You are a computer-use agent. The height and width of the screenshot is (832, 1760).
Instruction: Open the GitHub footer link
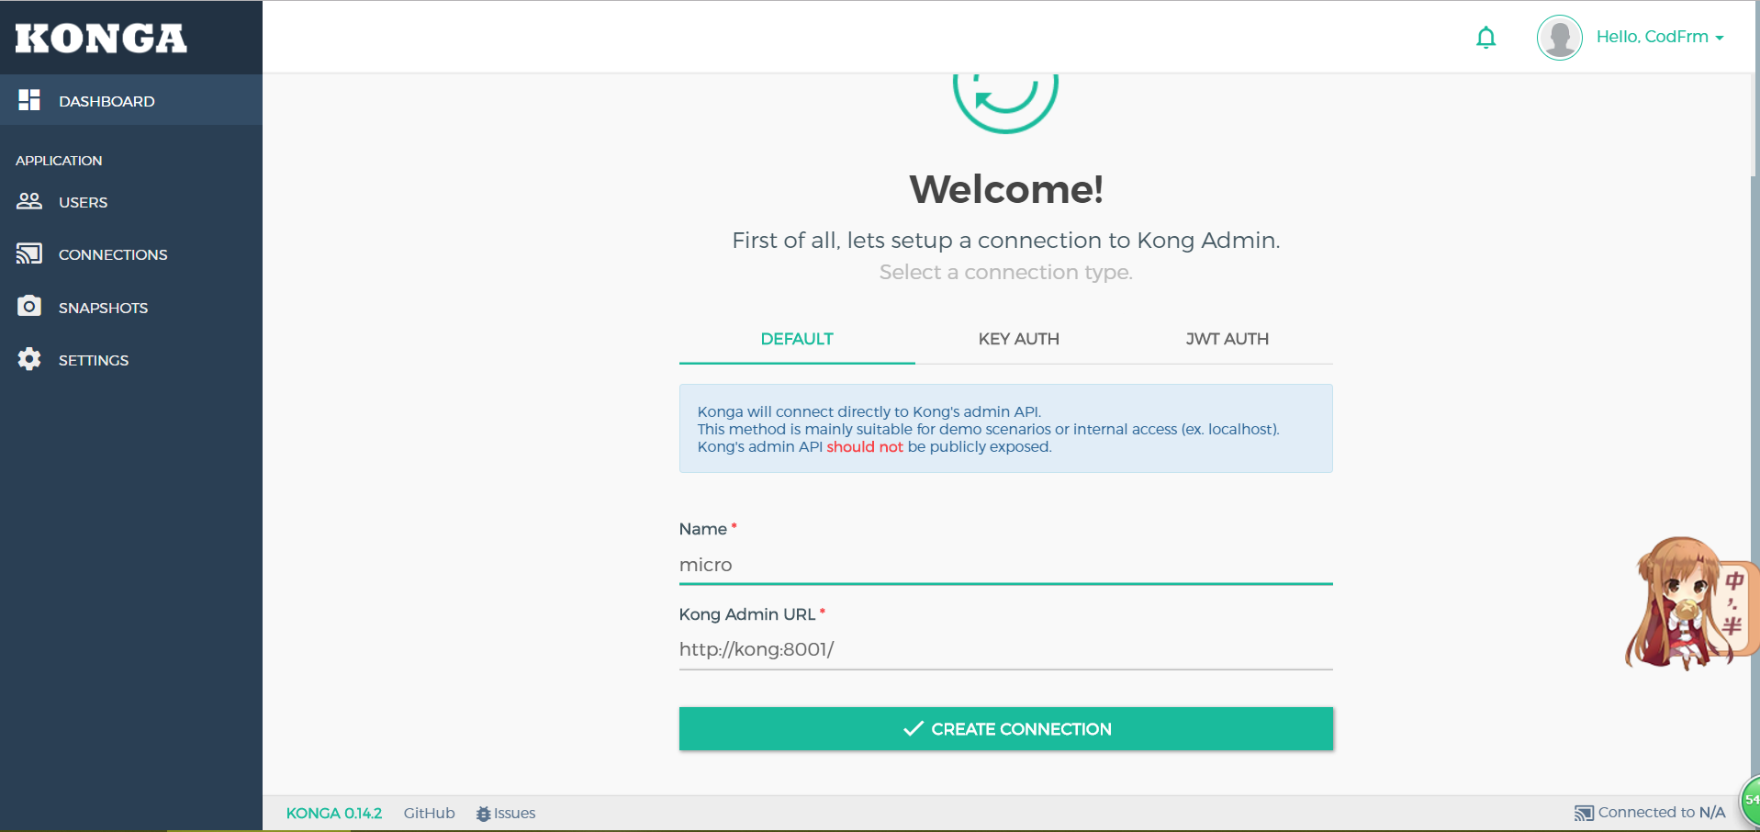coord(429,814)
